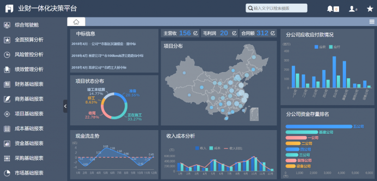The width and height of the screenshot is (377, 181).
Task: Click the 准备 20.55% donut label
Action: tap(133, 93)
